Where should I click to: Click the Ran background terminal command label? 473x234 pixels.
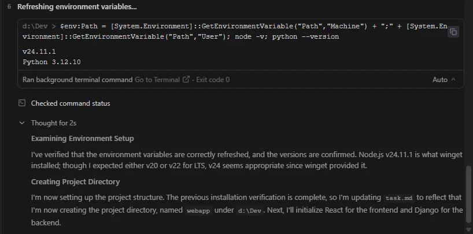(x=77, y=80)
